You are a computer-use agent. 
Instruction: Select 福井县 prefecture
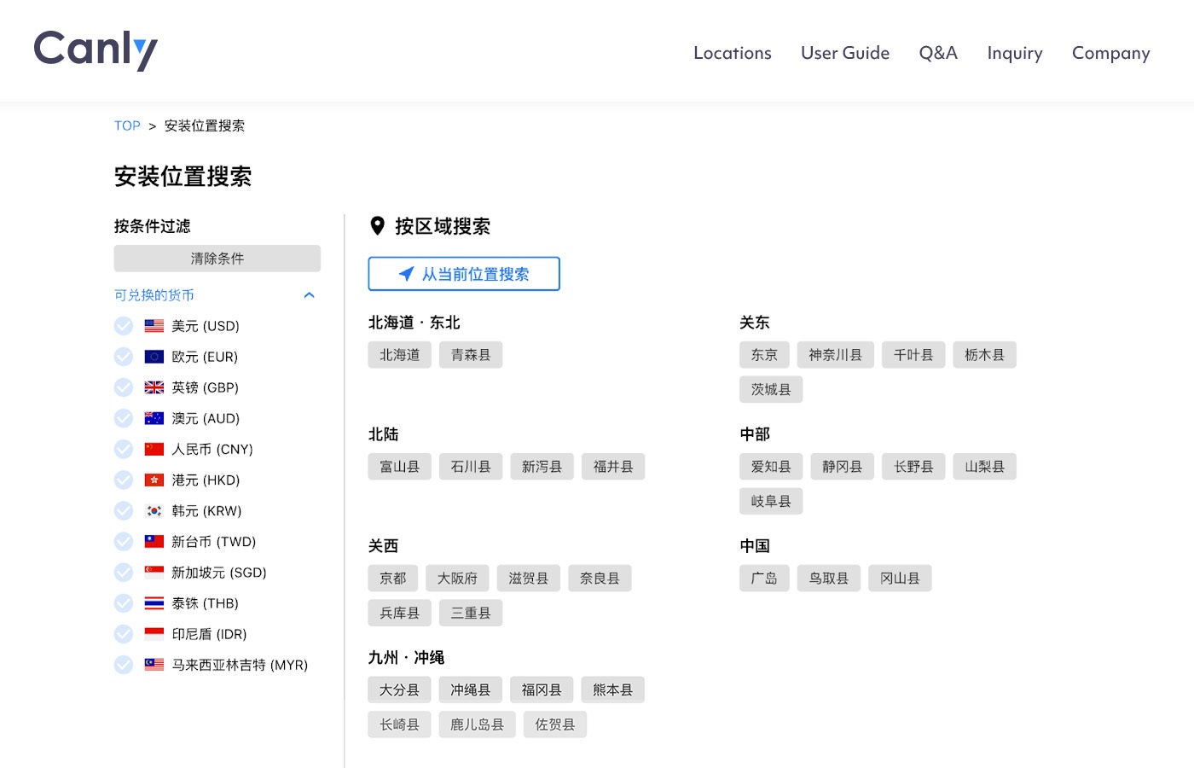[x=613, y=467]
